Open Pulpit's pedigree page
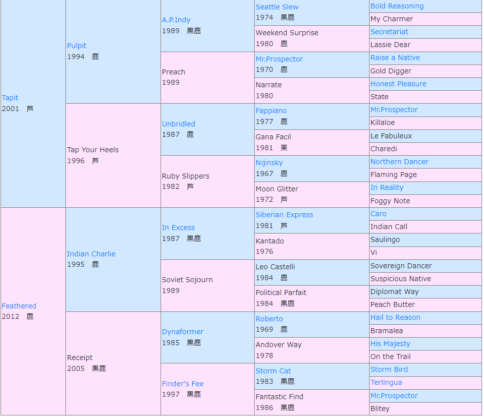The image size is (484, 418). tap(77, 46)
